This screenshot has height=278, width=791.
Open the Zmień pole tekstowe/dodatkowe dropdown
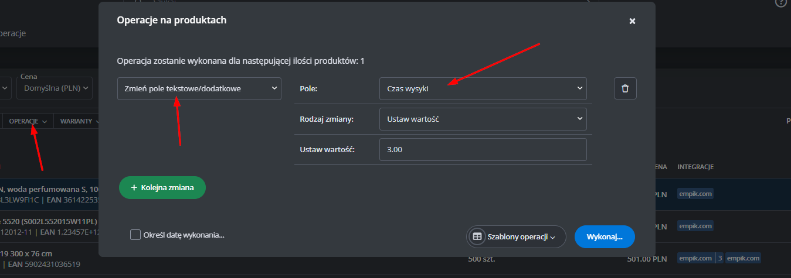pyautogui.click(x=199, y=88)
